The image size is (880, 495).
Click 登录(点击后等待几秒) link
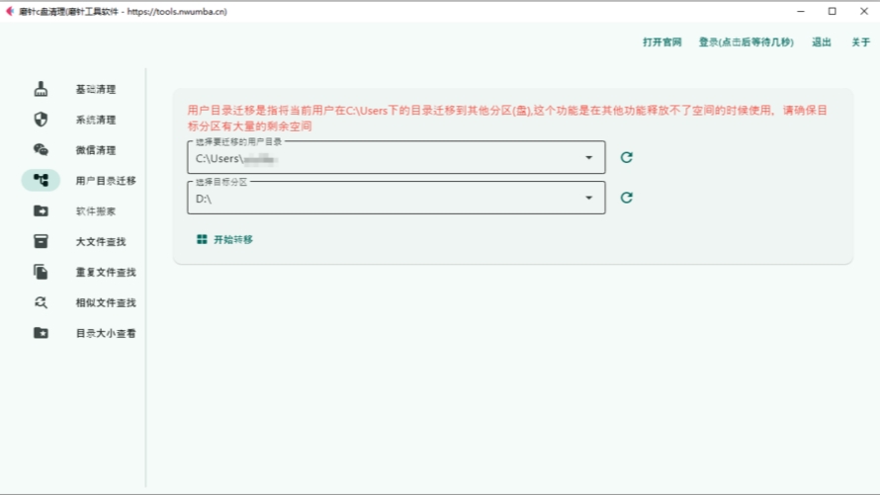pyautogui.click(x=746, y=42)
